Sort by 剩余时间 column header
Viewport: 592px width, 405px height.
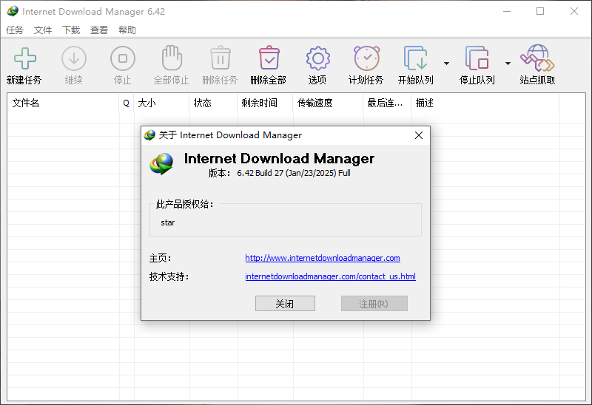coord(265,103)
